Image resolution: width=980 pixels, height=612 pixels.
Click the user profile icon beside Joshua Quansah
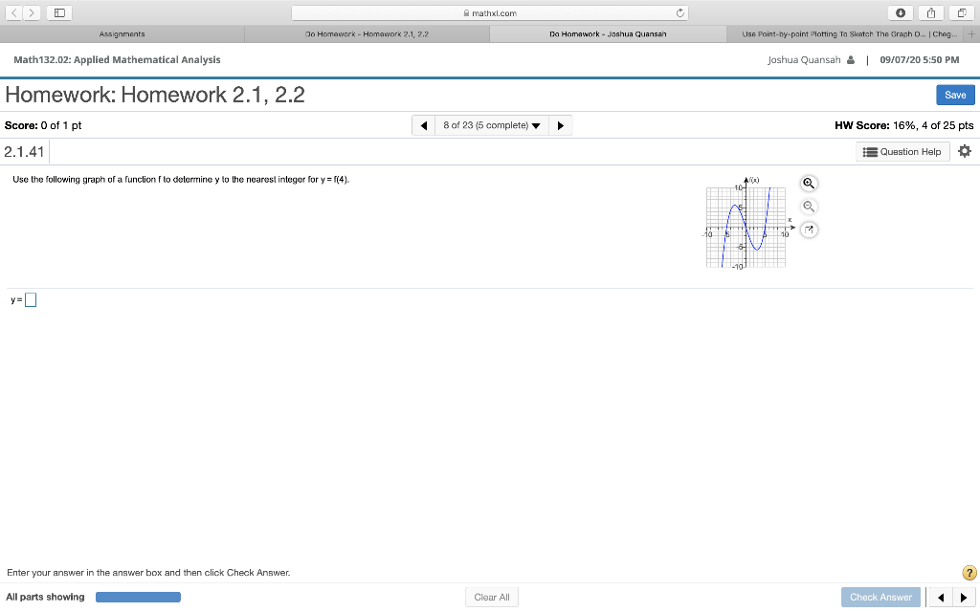pos(852,59)
